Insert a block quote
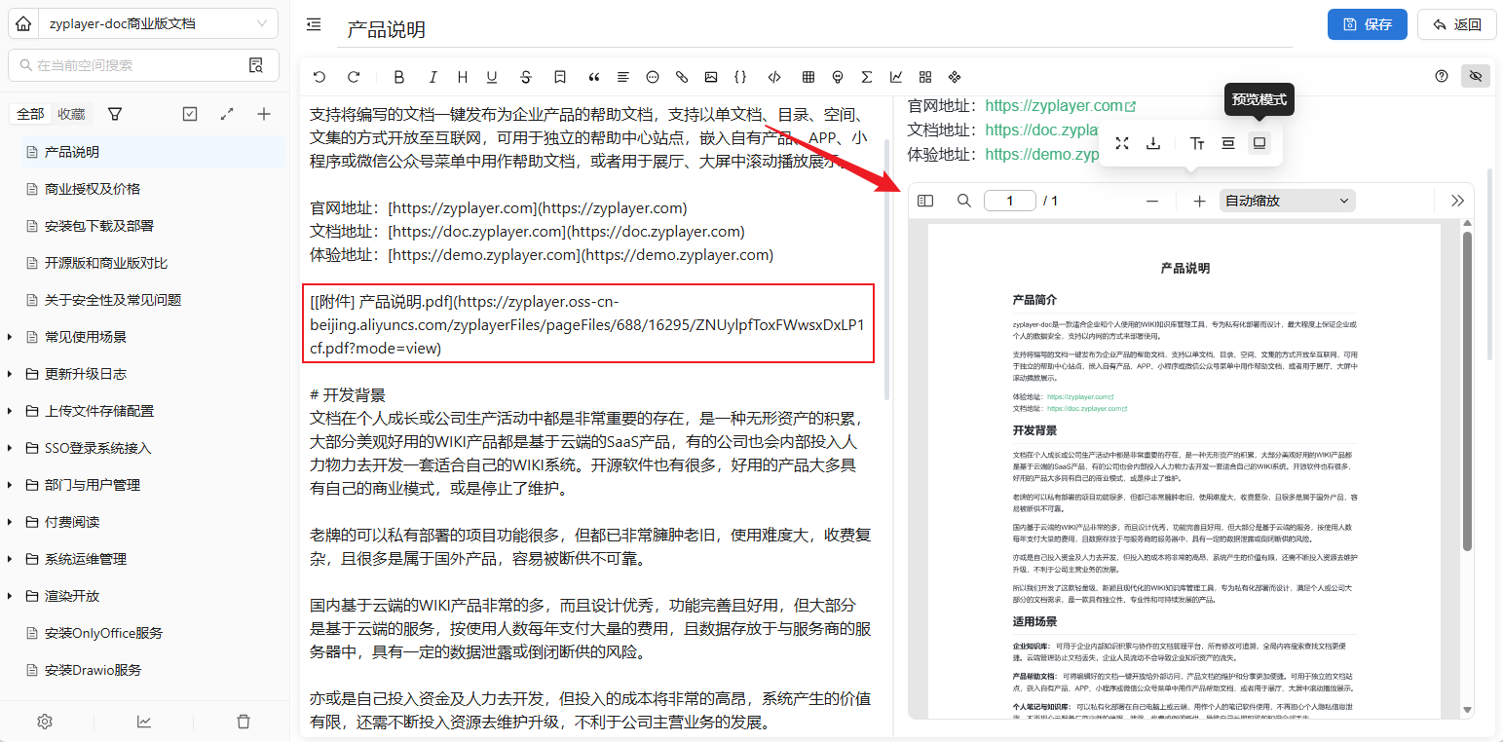The height and width of the screenshot is (742, 1503). point(594,77)
